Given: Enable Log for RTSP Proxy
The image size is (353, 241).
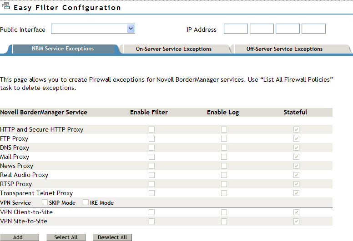Looking at the screenshot, I should click(224, 184).
